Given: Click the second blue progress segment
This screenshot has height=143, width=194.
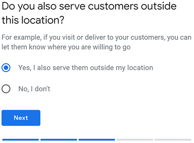Looking at the screenshot, I should [x=59, y=140].
